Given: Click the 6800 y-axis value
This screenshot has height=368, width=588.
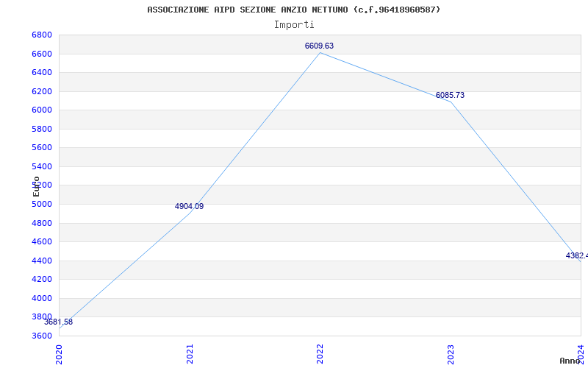Looking at the screenshot, I should (42, 35).
